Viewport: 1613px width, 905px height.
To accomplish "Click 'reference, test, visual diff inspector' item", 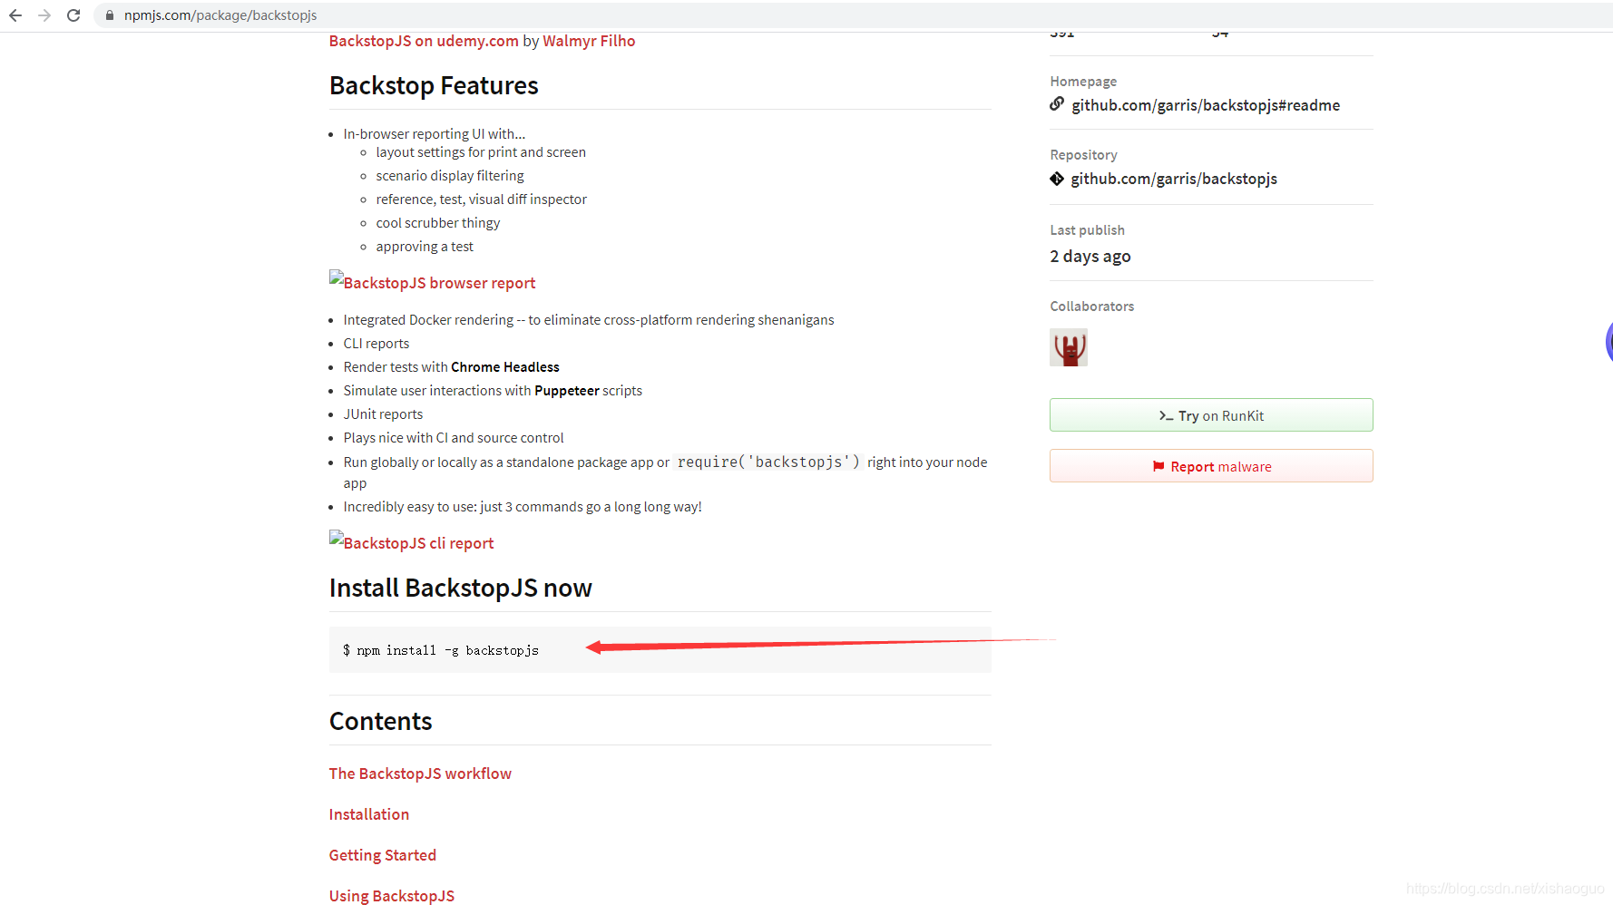I will point(482,199).
